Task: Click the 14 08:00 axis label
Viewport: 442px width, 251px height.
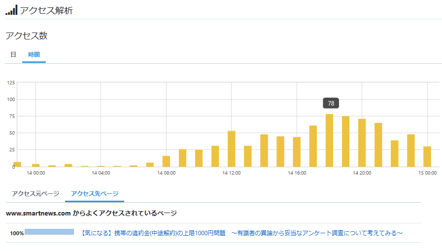Action: pyautogui.click(x=167, y=173)
